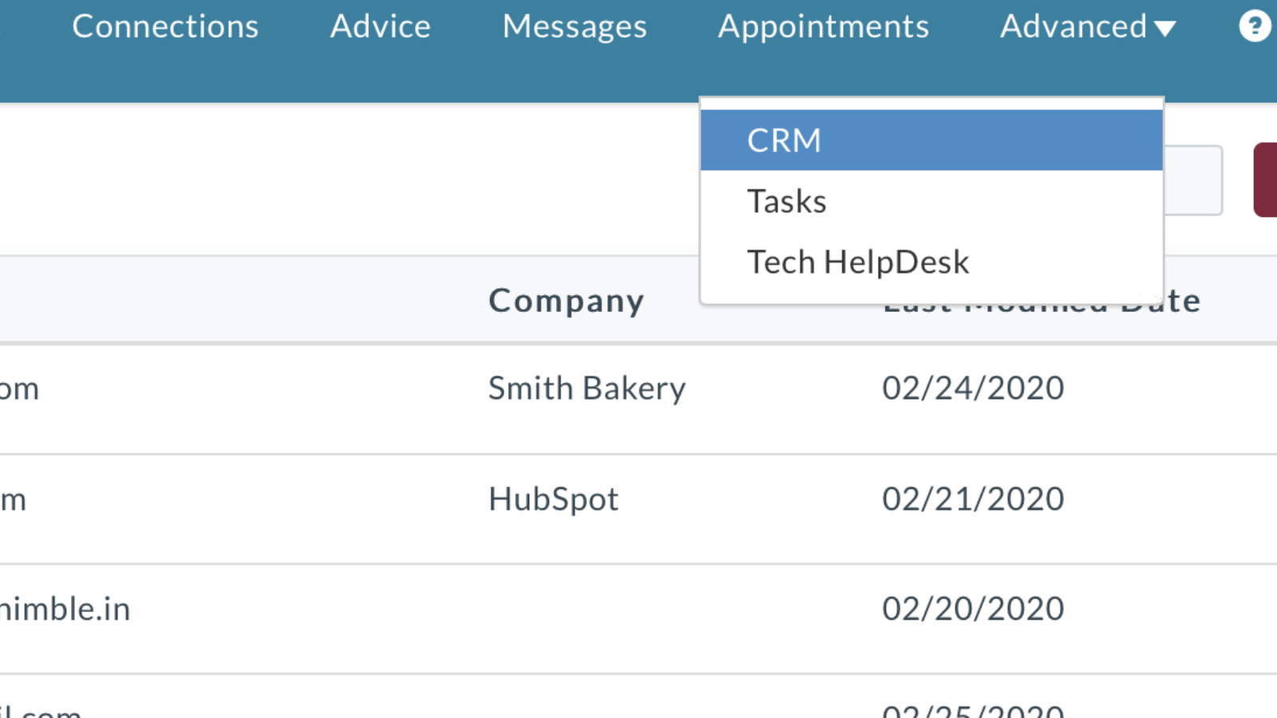Open Messages from the navigation bar
The width and height of the screenshot is (1277, 718).
coord(574,27)
